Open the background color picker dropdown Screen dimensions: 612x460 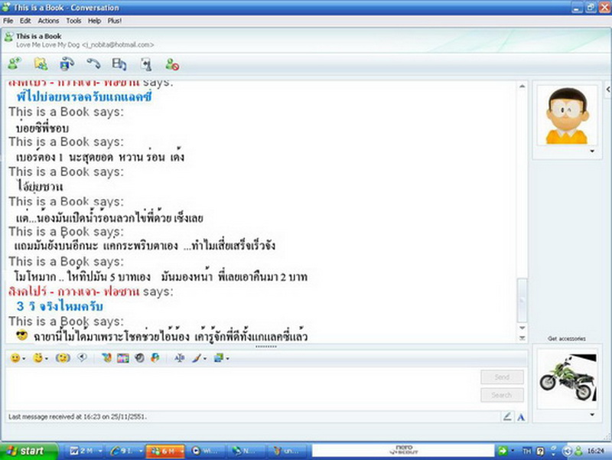pyautogui.click(x=227, y=358)
